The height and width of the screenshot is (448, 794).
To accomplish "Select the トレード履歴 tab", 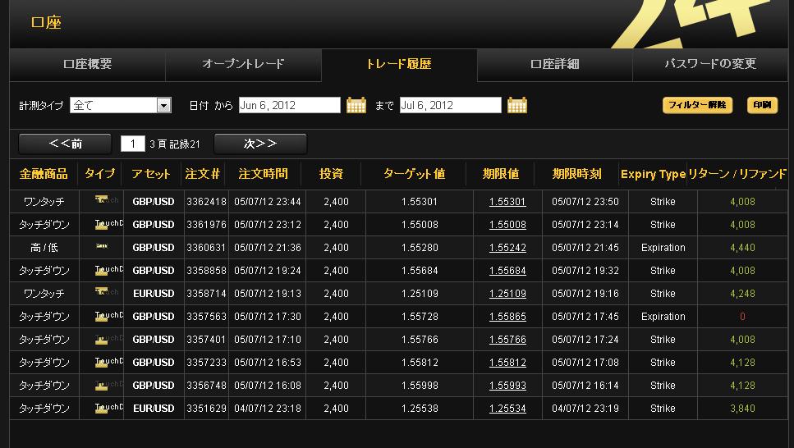I will [399, 64].
